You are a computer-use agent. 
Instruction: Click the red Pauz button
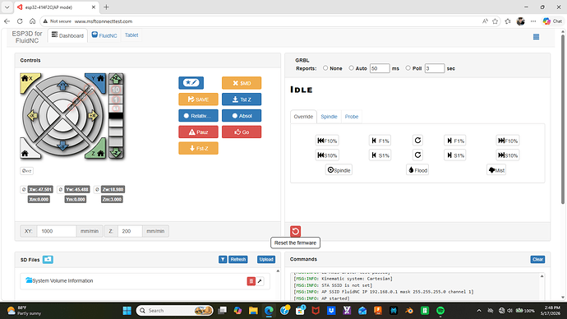[x=198, y=132]
